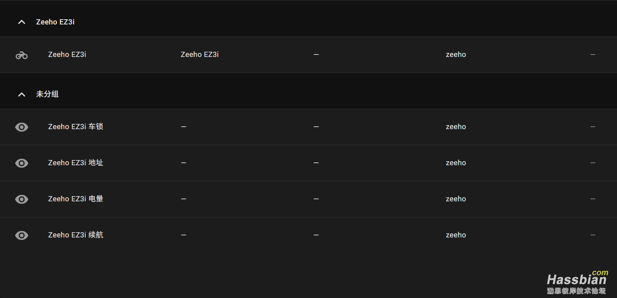Open the Zeeho EZ3i 地址 entity
Image resolution: width=617 pixels, height=298 pixels.
76,163
